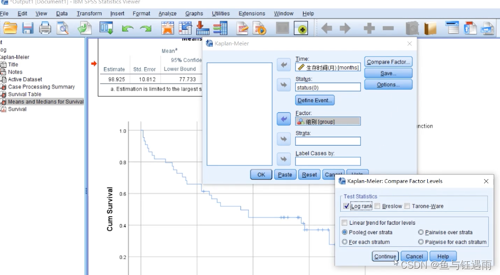Click the Go to Case icon
This screenshot has height=275, width=500.
pos(185,28)
